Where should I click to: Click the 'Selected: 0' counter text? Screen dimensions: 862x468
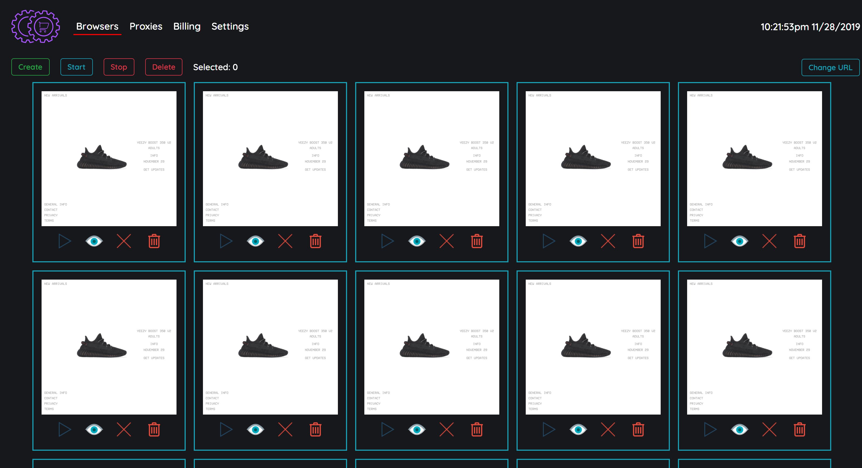click(215, 67)
